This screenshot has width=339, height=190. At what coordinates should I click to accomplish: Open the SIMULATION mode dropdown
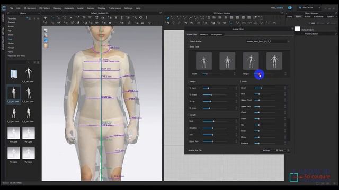coord(319,8)
